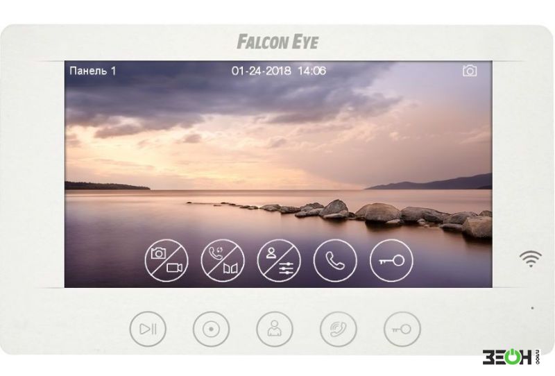Tap the on-screen phone answer icon
Image resolution: width=555 pixels, height=376 pixels.
[x=335, y=261]
